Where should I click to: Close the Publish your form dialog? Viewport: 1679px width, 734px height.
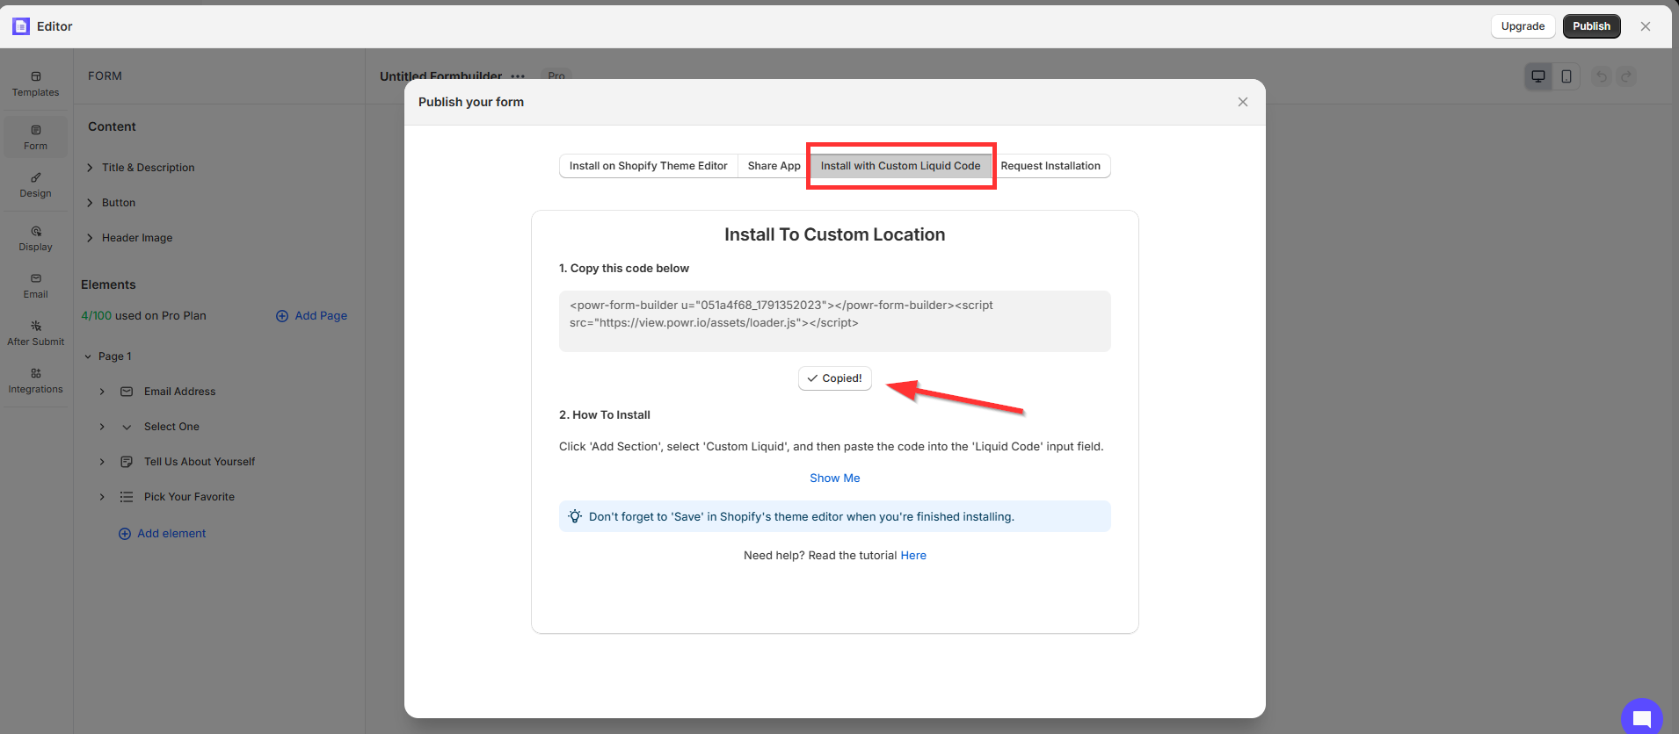1243,102
